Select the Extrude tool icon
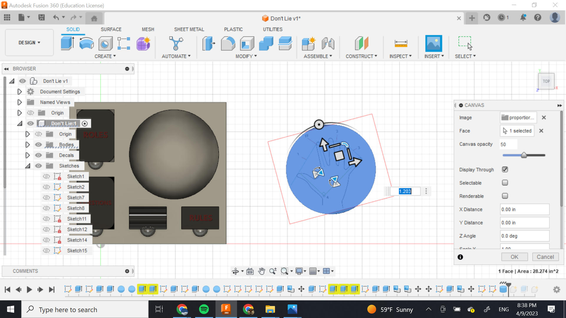The height and width of the screenshot is (318, 566). pos(68,43)
